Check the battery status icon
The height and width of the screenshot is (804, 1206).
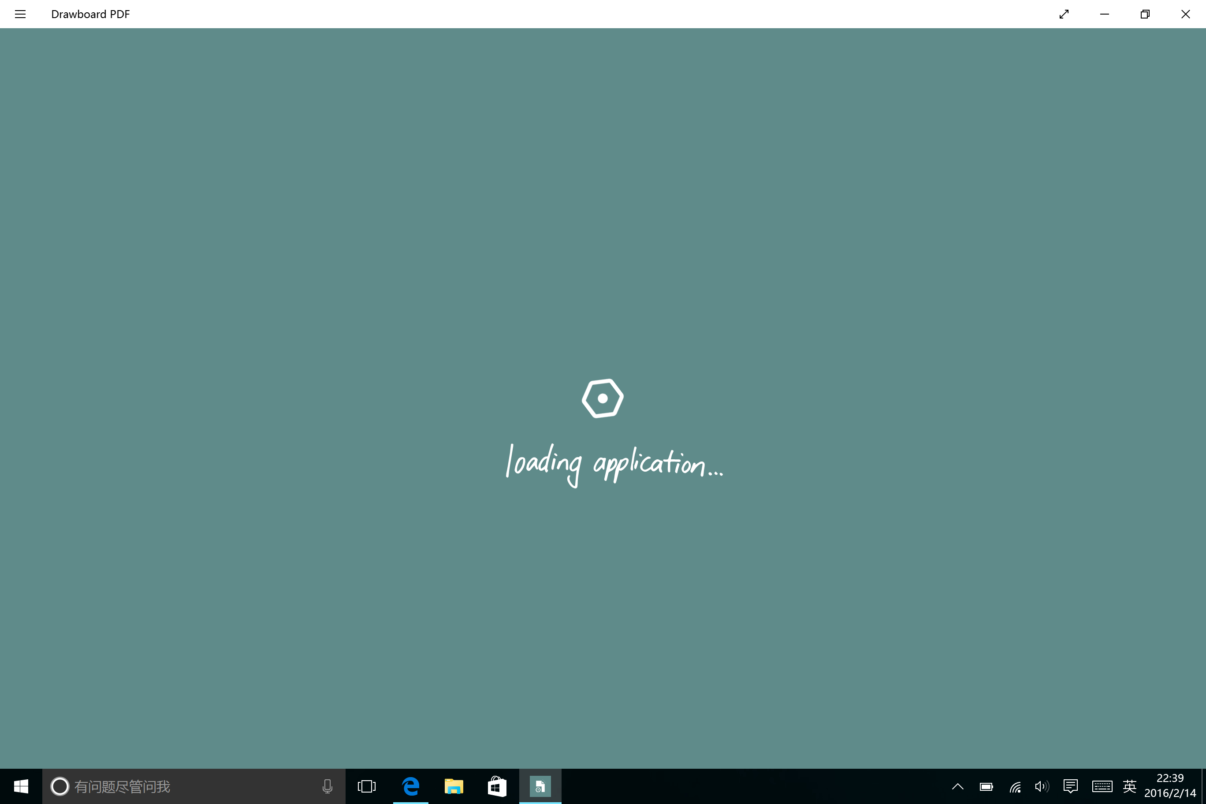[986, 786]
